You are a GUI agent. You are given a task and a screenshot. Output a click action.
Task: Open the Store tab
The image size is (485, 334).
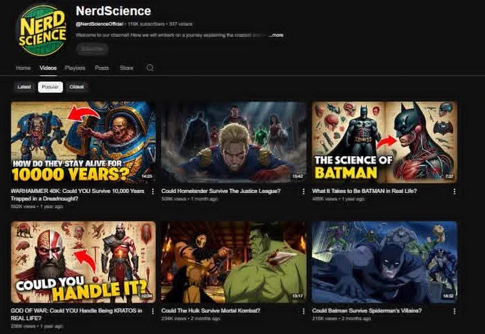126,68
